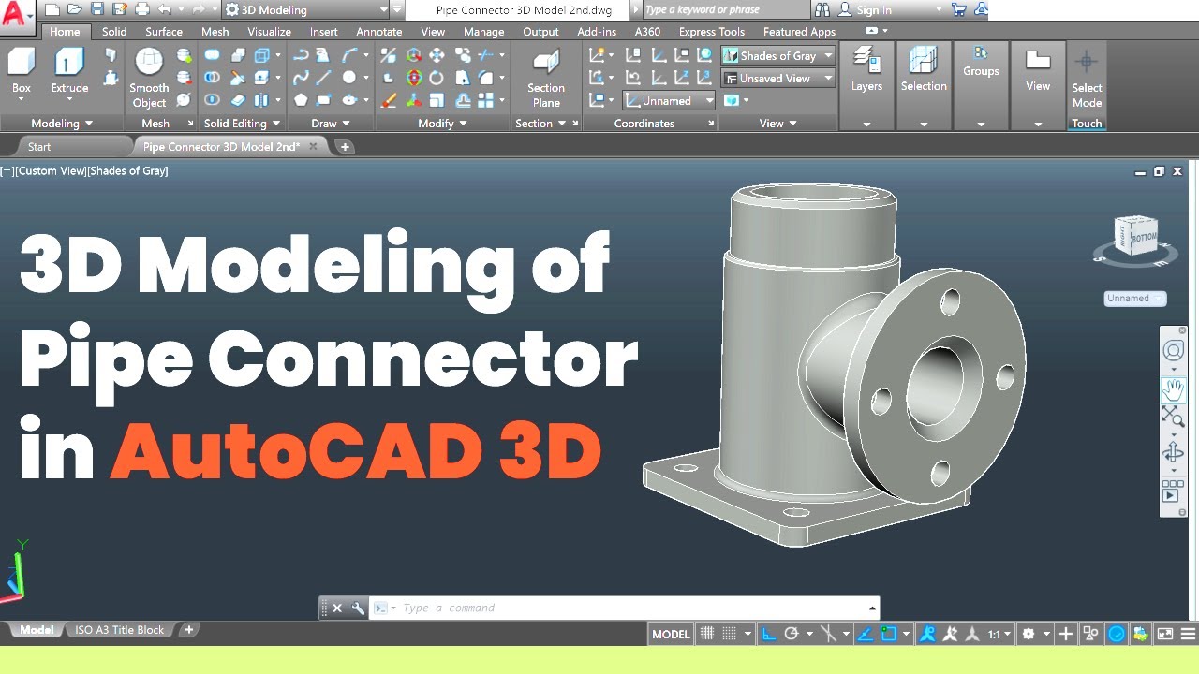
Task: Switch to the Visualize ribbon tab
Action: click(269, 32)
